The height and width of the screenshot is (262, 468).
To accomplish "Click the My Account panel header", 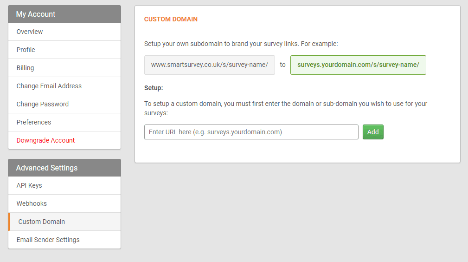I will pos(64,14).
